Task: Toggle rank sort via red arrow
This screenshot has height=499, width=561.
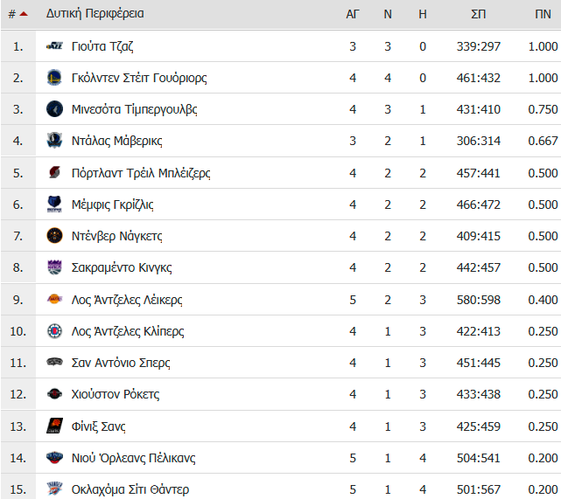Action: coord(24,14)
